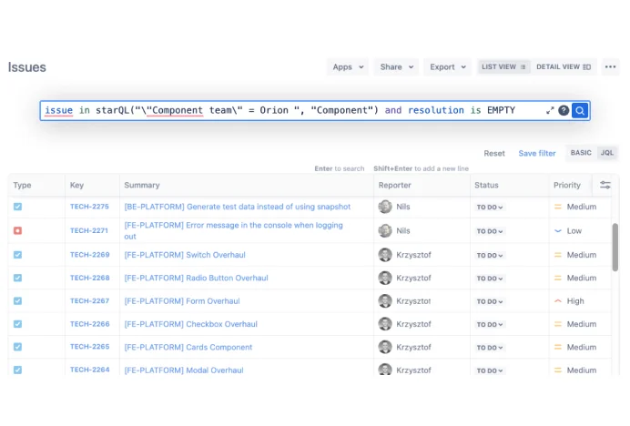The height and width of the screenshot is (426, 630).
Task: Click Nils avatar on TECH-2275 row
Action: pyautogui.click(x=385, y=207)
